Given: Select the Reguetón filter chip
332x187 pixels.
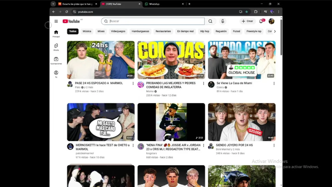Looking at the screenshot, I should pos(221,31).
